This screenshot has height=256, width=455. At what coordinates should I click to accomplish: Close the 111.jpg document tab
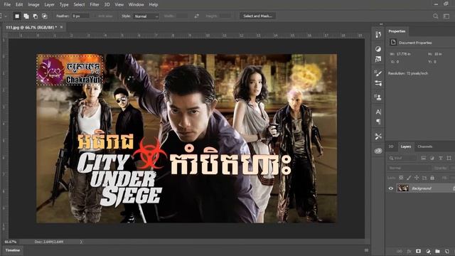pyautogui.click(x=61, y=27)
